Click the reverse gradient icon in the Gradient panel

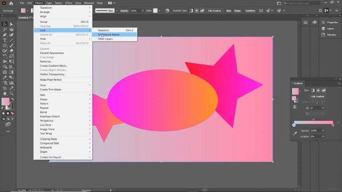pyautogui.click(x=294, y=107)
